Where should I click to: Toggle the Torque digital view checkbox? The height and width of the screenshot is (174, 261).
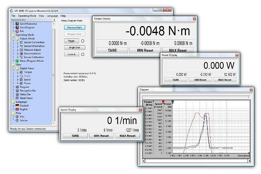pos(21,72)
